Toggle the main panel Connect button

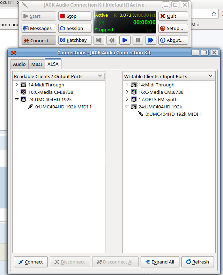(39, 40)
